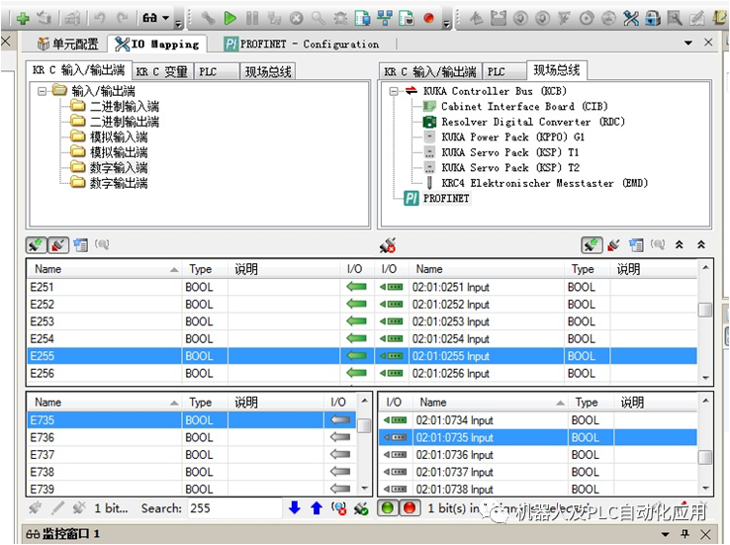Click the red record icon in toolbar

(428, 17)
